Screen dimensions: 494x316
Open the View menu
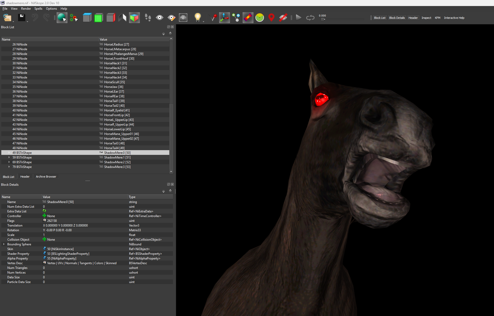[14, 9]
